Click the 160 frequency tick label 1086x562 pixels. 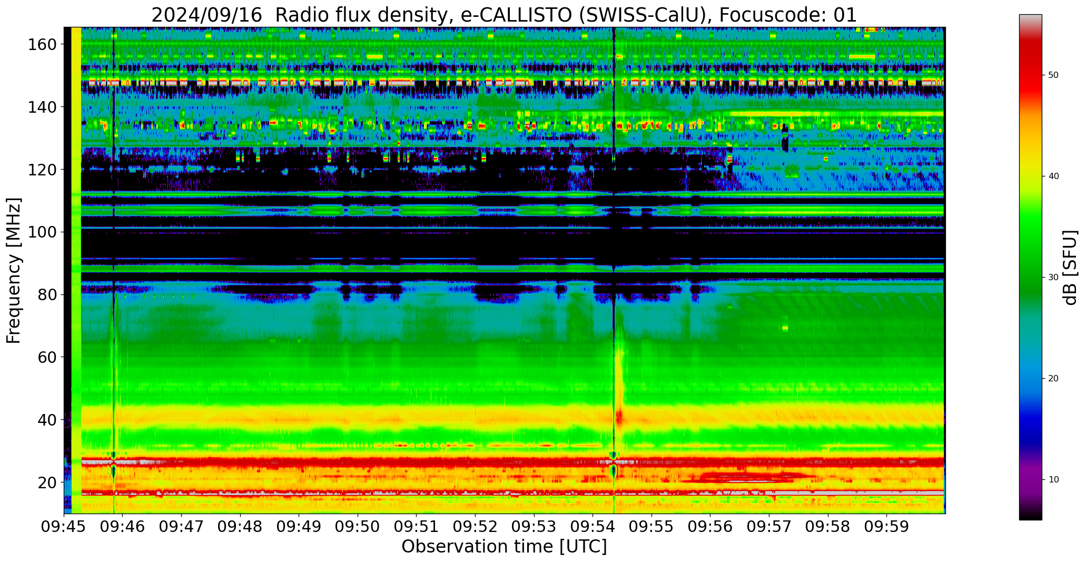tap(42, 44)
